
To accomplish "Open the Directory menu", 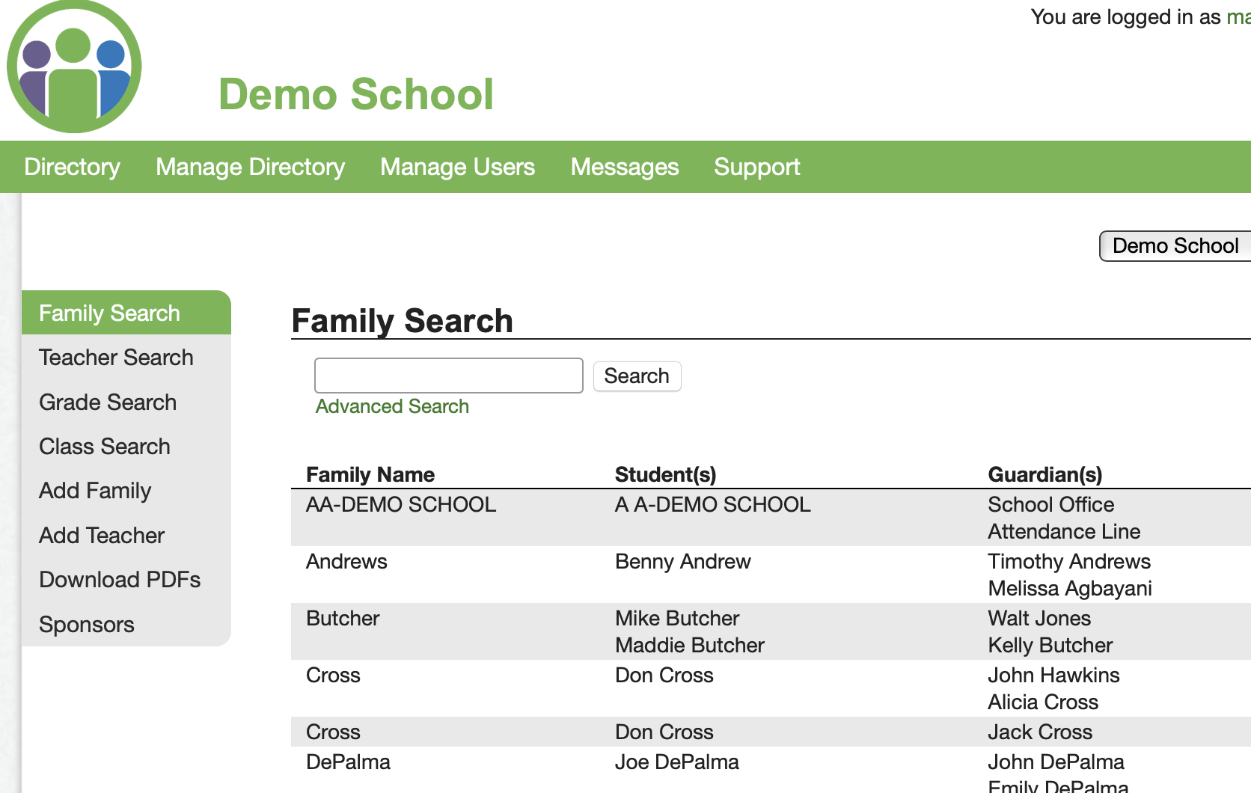I will [72, 167].
